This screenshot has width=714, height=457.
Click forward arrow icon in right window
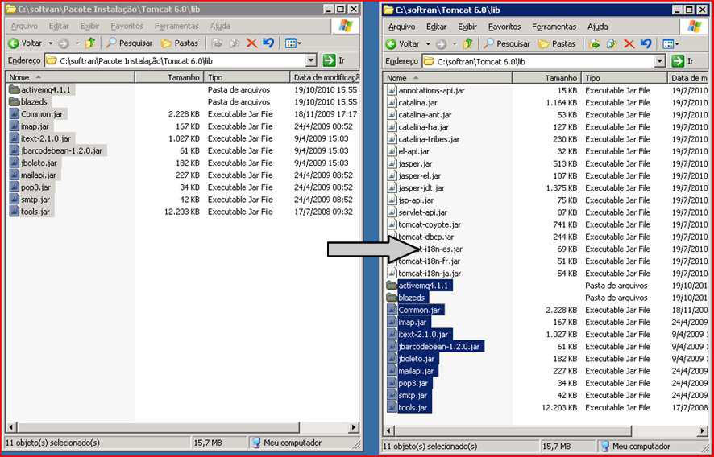coord(441,44)
